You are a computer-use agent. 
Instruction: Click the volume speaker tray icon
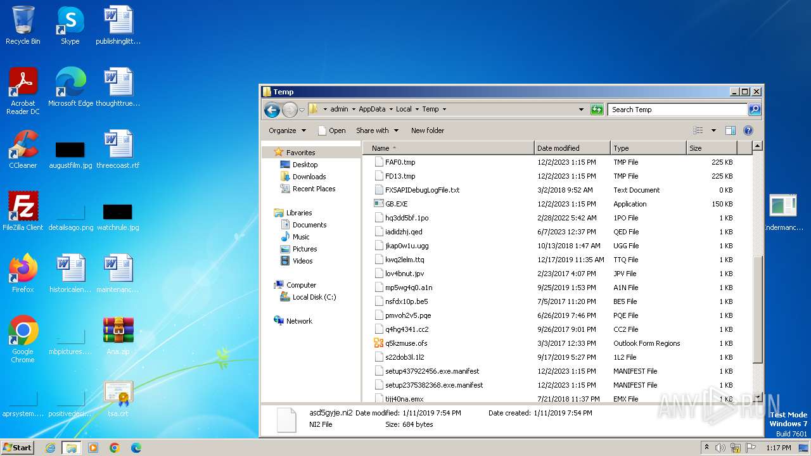(720, 448)
